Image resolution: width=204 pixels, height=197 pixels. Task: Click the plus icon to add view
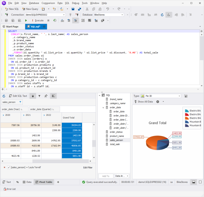58,182
